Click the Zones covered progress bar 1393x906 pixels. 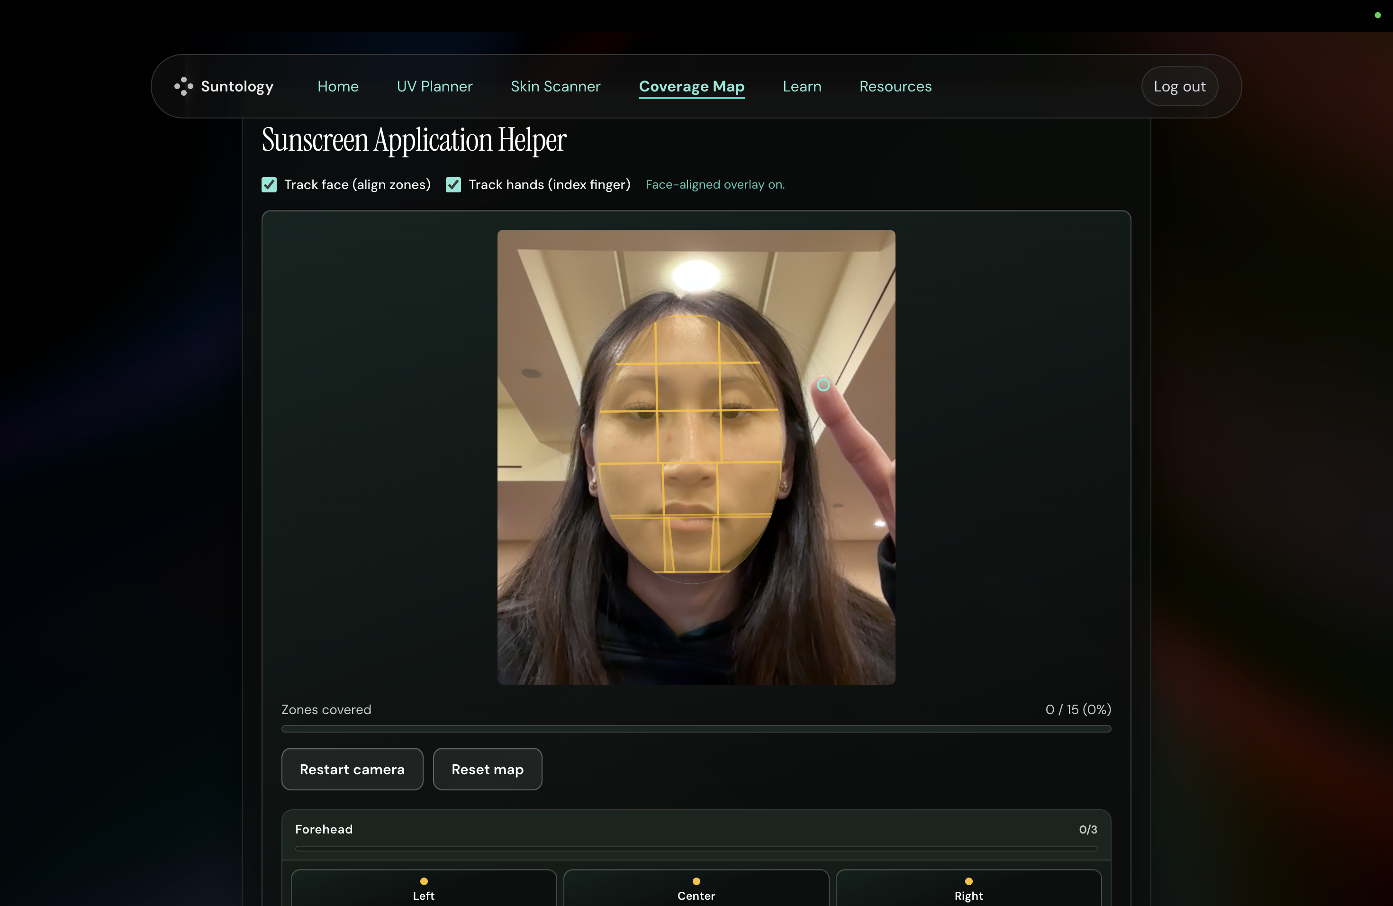tap(696, 729)
